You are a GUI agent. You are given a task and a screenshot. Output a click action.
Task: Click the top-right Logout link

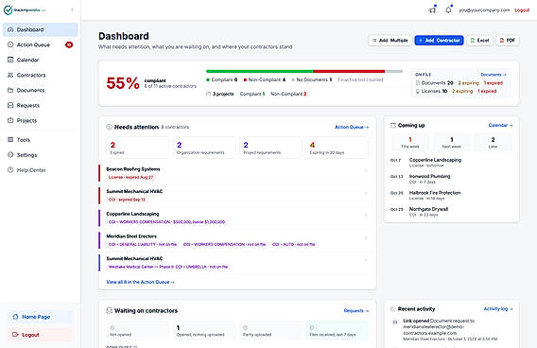coord(522,10)
